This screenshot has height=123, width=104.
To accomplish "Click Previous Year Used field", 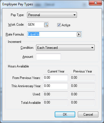I will click(83, 94).
